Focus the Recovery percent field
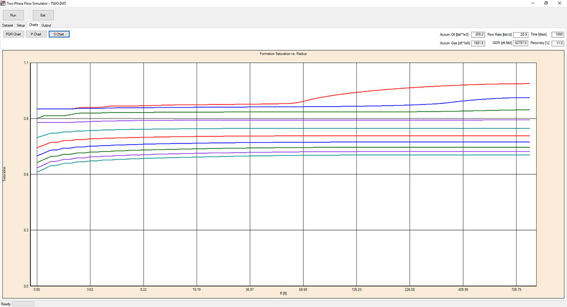 (x=557, y=43)
